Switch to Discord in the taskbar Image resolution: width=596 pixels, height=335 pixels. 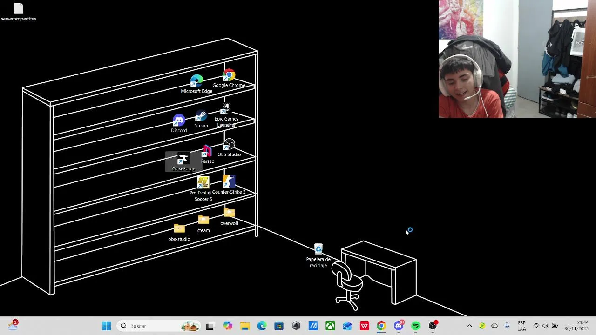point(399,326)
